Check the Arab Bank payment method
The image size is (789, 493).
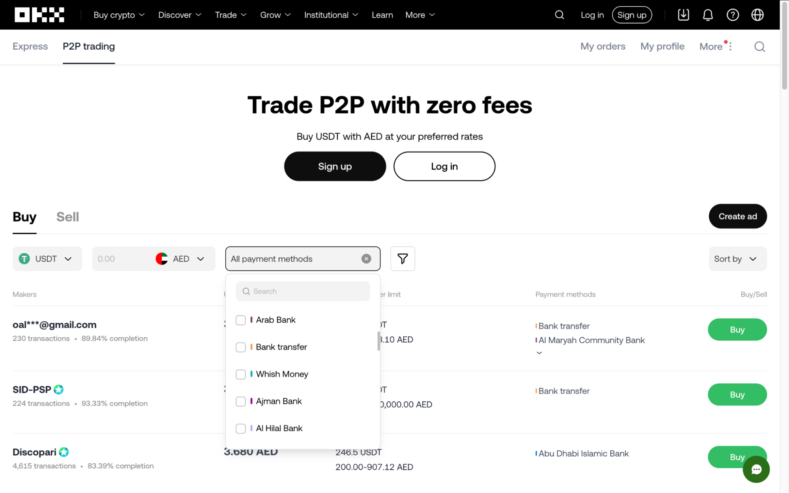click(241, 320)
